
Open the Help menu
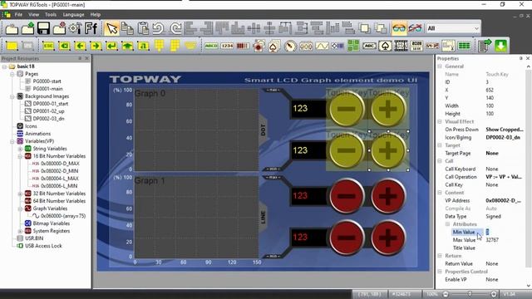(x=96, y=15)
